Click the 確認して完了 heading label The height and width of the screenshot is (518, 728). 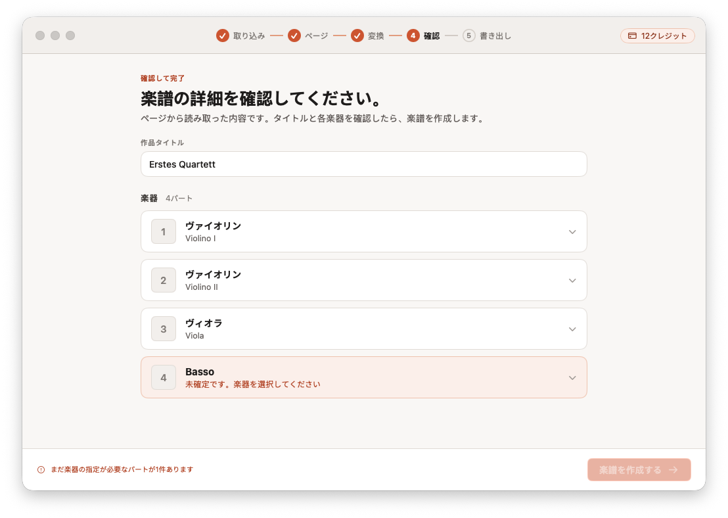point(162,78)
